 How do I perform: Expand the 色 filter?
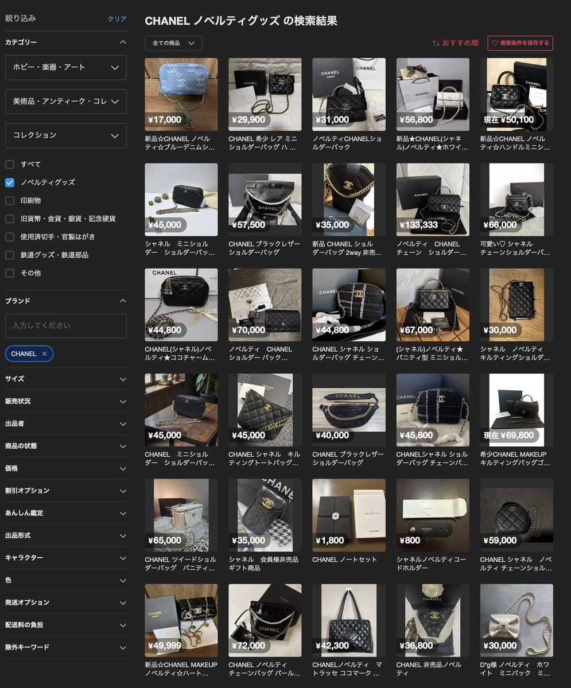click(66, 580)
